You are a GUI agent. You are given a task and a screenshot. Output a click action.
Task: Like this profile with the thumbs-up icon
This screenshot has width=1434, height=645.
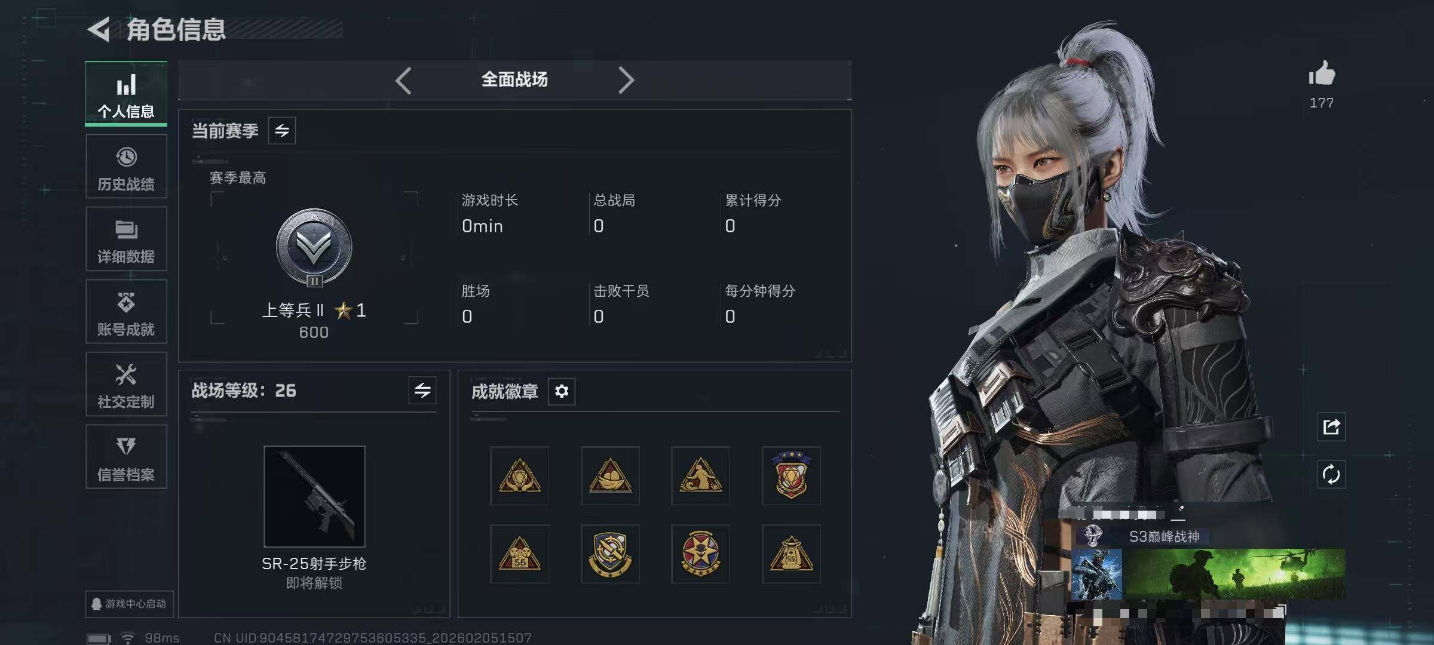[x=1322, y=74]
